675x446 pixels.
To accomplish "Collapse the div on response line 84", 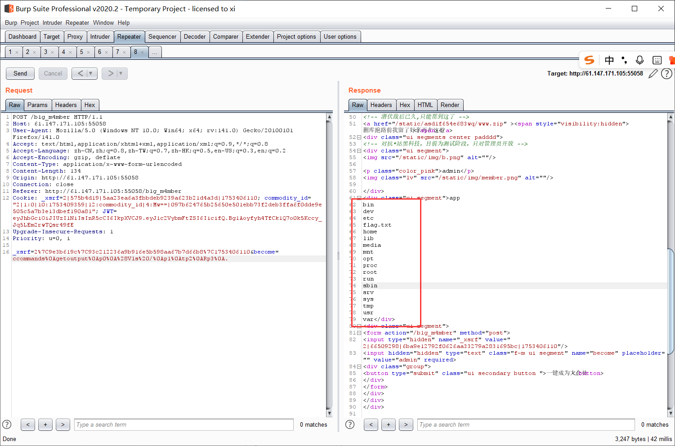I will click(x=359, y=366).
